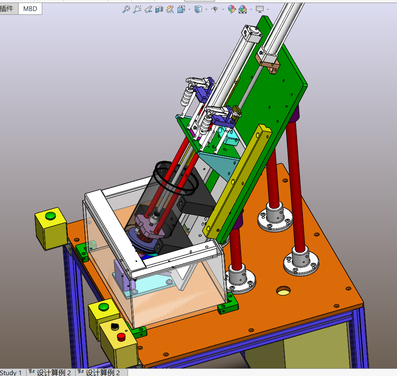Click the Zoom to Fit icon
Viewport: 397px width, 376px height.
(x=126, y=9)
